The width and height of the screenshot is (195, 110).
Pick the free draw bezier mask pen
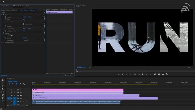[x=12, y=35]
